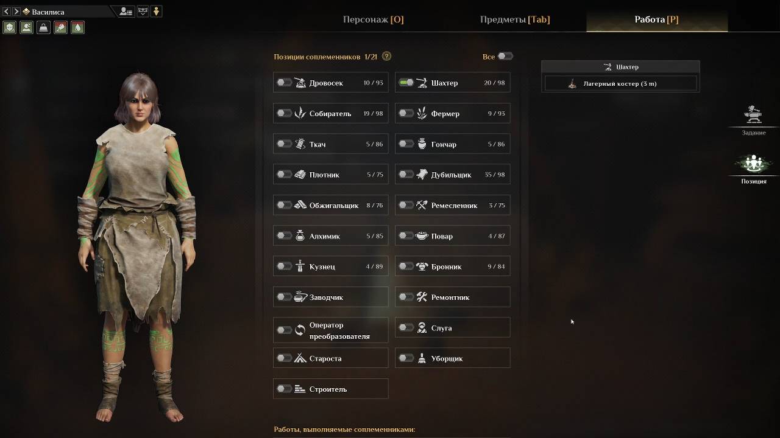Go to the next clan member arrow
The image size is (780, 438).
click(16, 12)
